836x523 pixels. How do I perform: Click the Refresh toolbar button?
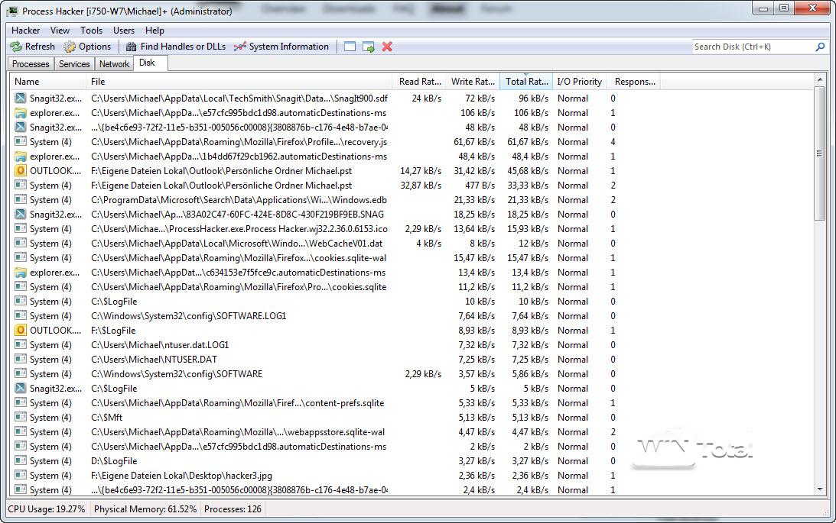point(33,47)
